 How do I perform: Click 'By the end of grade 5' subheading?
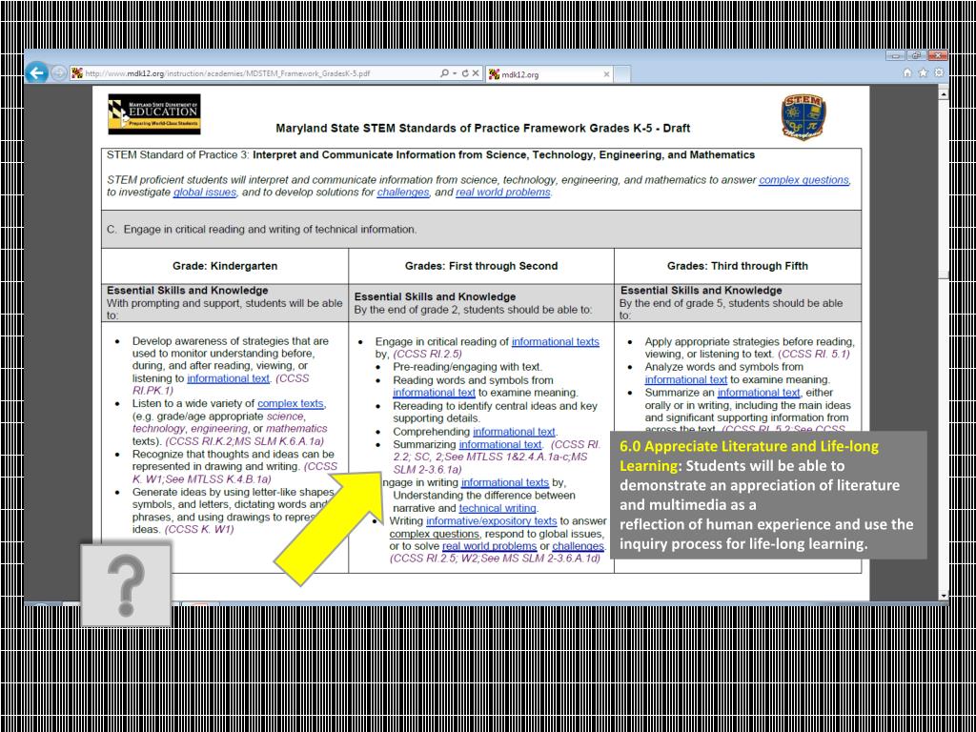coord(731,310)
